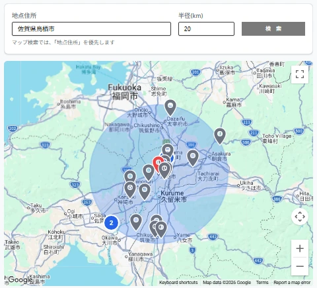The height and width of the screenshot is (288, 317).
Task: Select the gray clock pin right of the red pin
Action: 164,171
